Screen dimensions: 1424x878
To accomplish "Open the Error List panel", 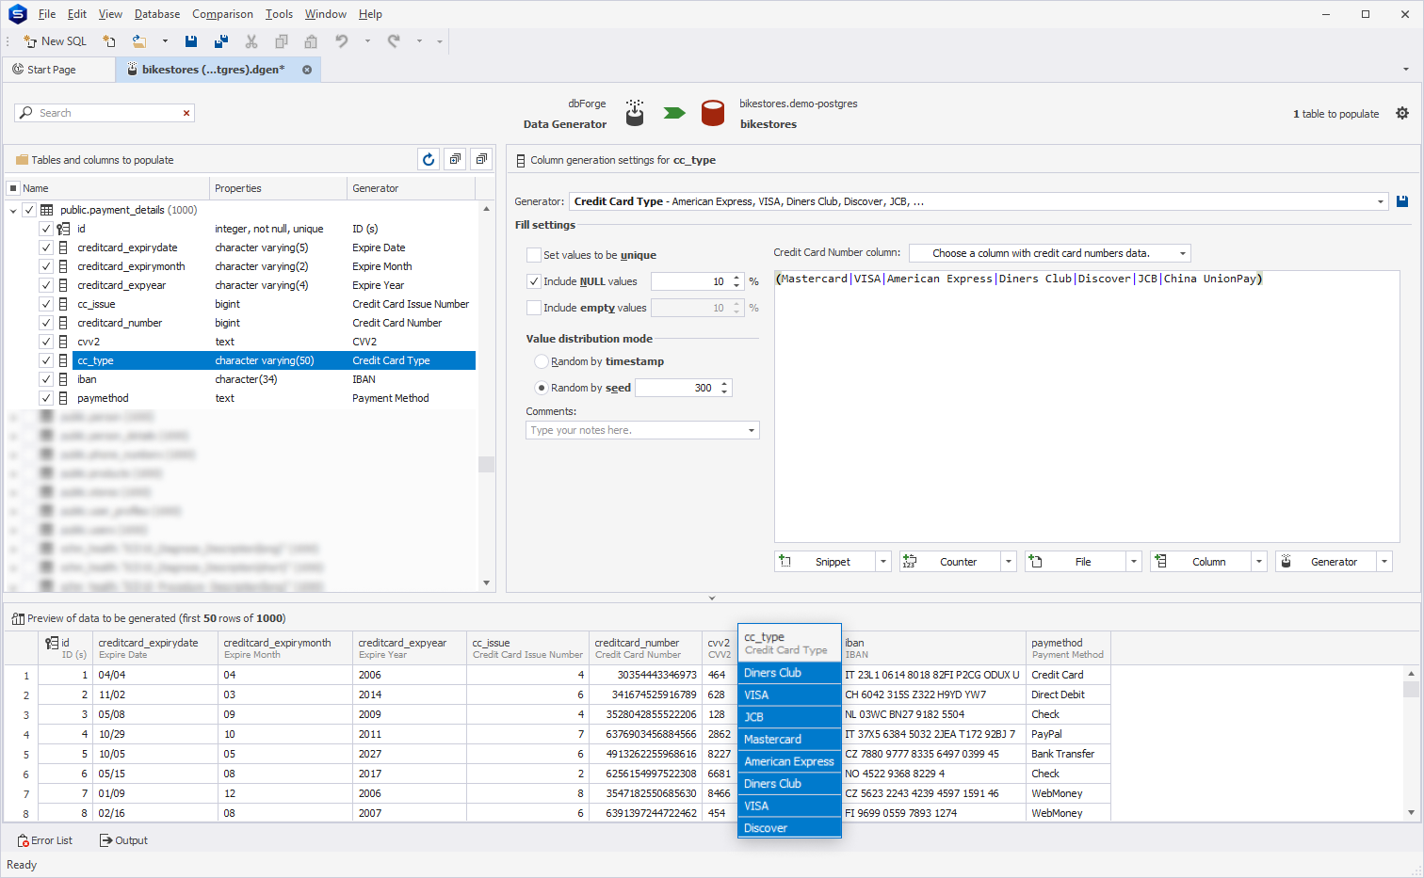I will point(44,840).
